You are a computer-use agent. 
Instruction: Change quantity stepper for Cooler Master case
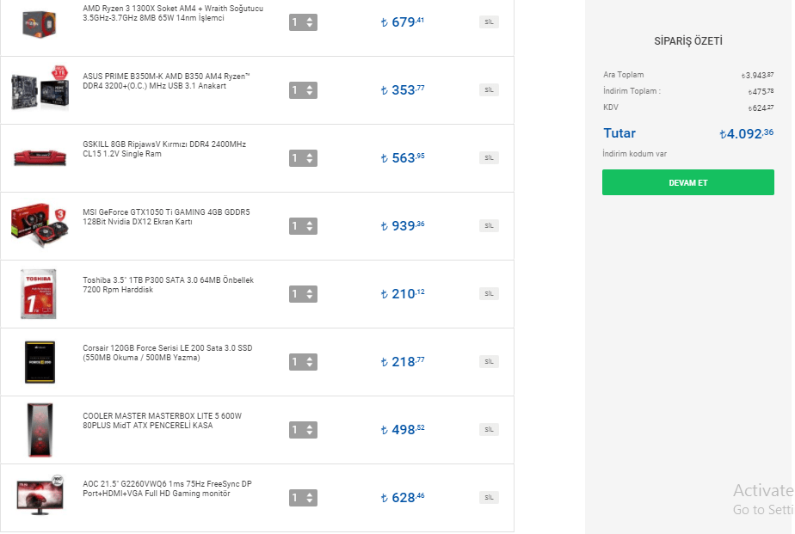click(x=303, y=430)
